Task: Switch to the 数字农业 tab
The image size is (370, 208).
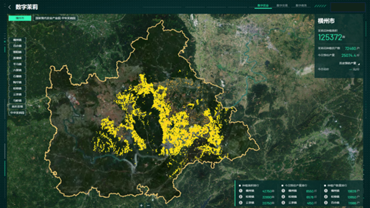Action: click(263, 6)
